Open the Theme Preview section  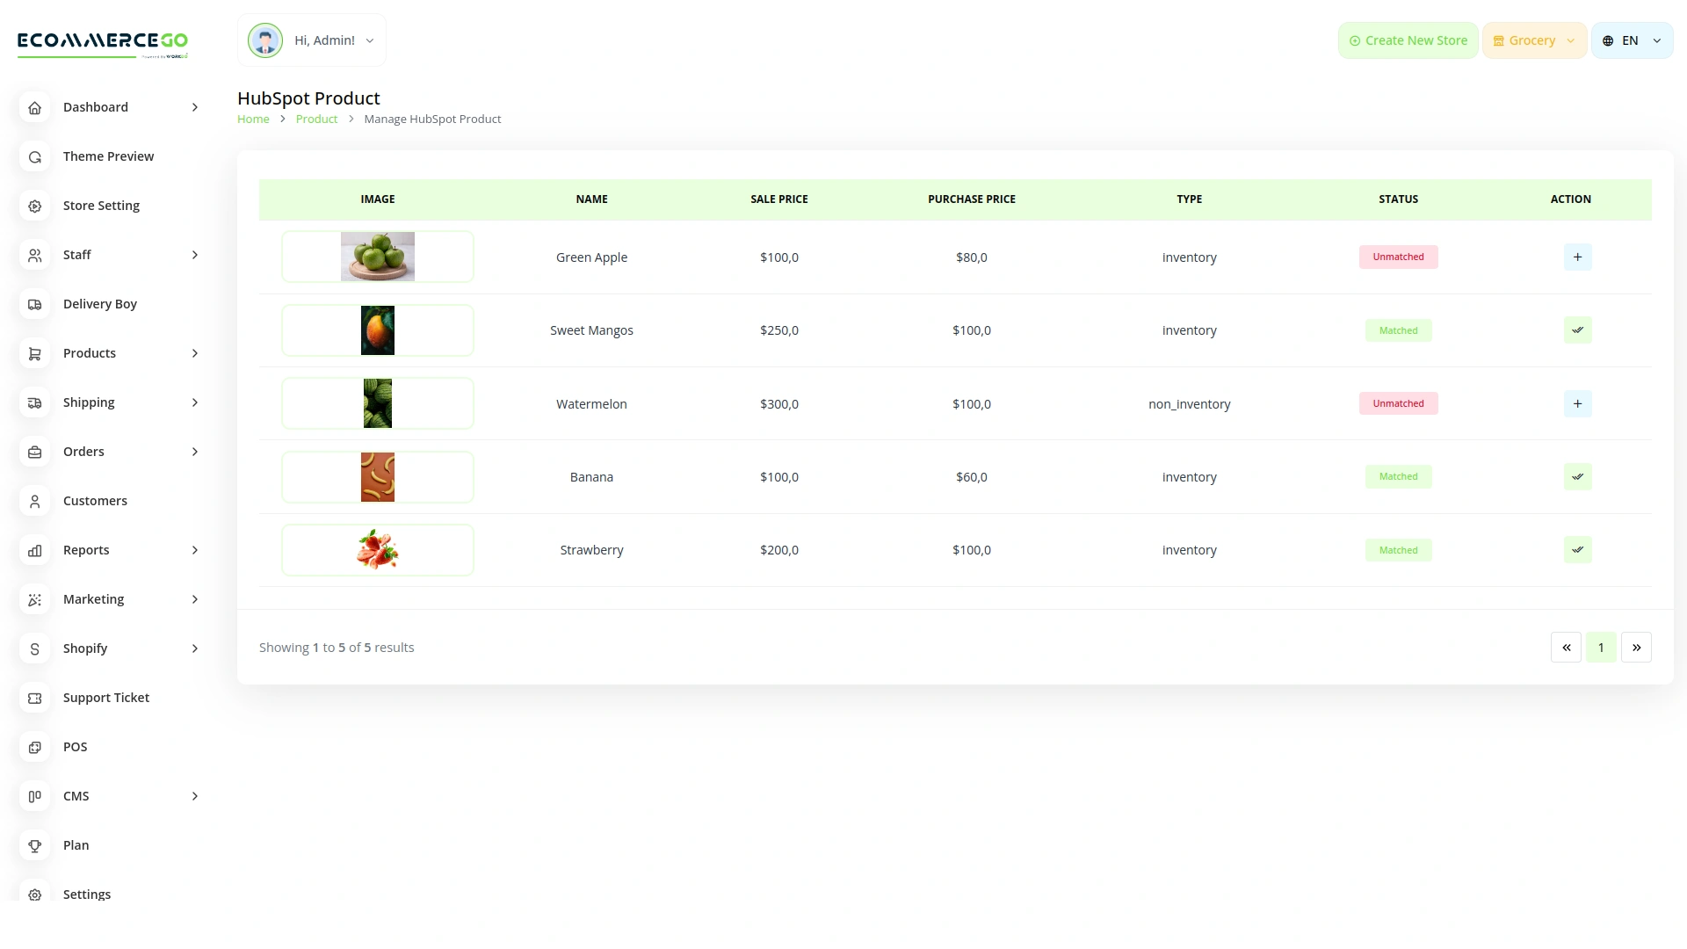pyautogui.click(x=108, y=156)
